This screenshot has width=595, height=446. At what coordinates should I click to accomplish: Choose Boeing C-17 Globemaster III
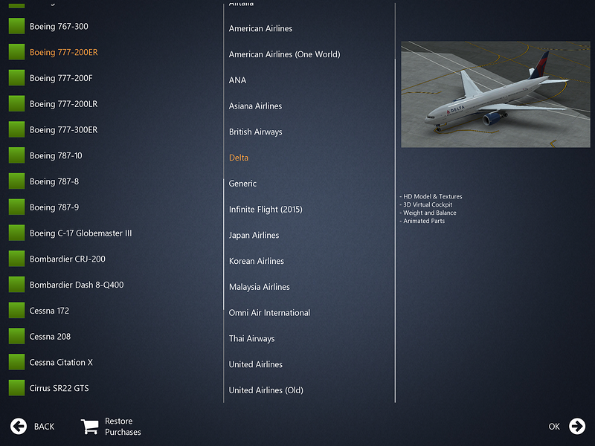coord(81,233)
